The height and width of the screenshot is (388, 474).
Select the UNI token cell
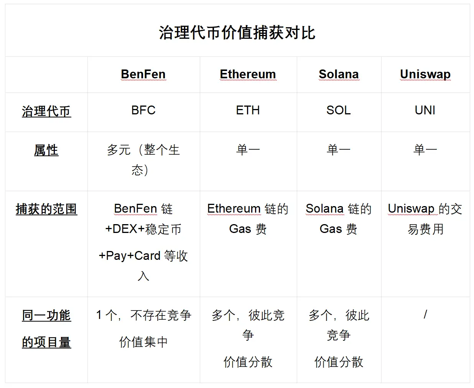click(x=425, y=111)
